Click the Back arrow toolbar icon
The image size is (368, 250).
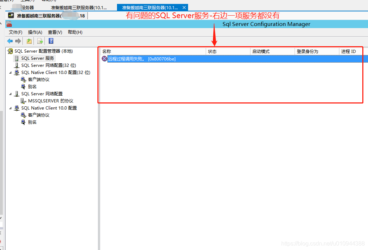(10, 41)
